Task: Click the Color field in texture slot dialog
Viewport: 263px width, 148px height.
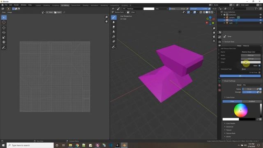Action: 251,62
